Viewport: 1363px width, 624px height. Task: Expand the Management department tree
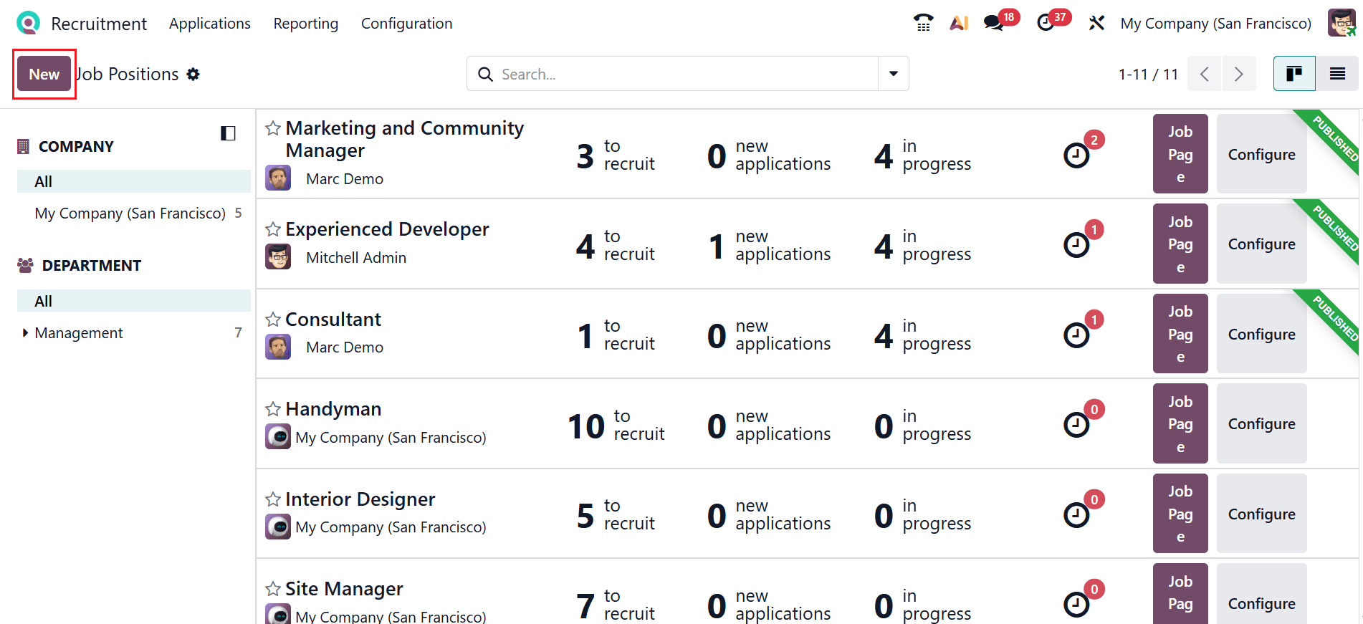(x=25, y=332)
